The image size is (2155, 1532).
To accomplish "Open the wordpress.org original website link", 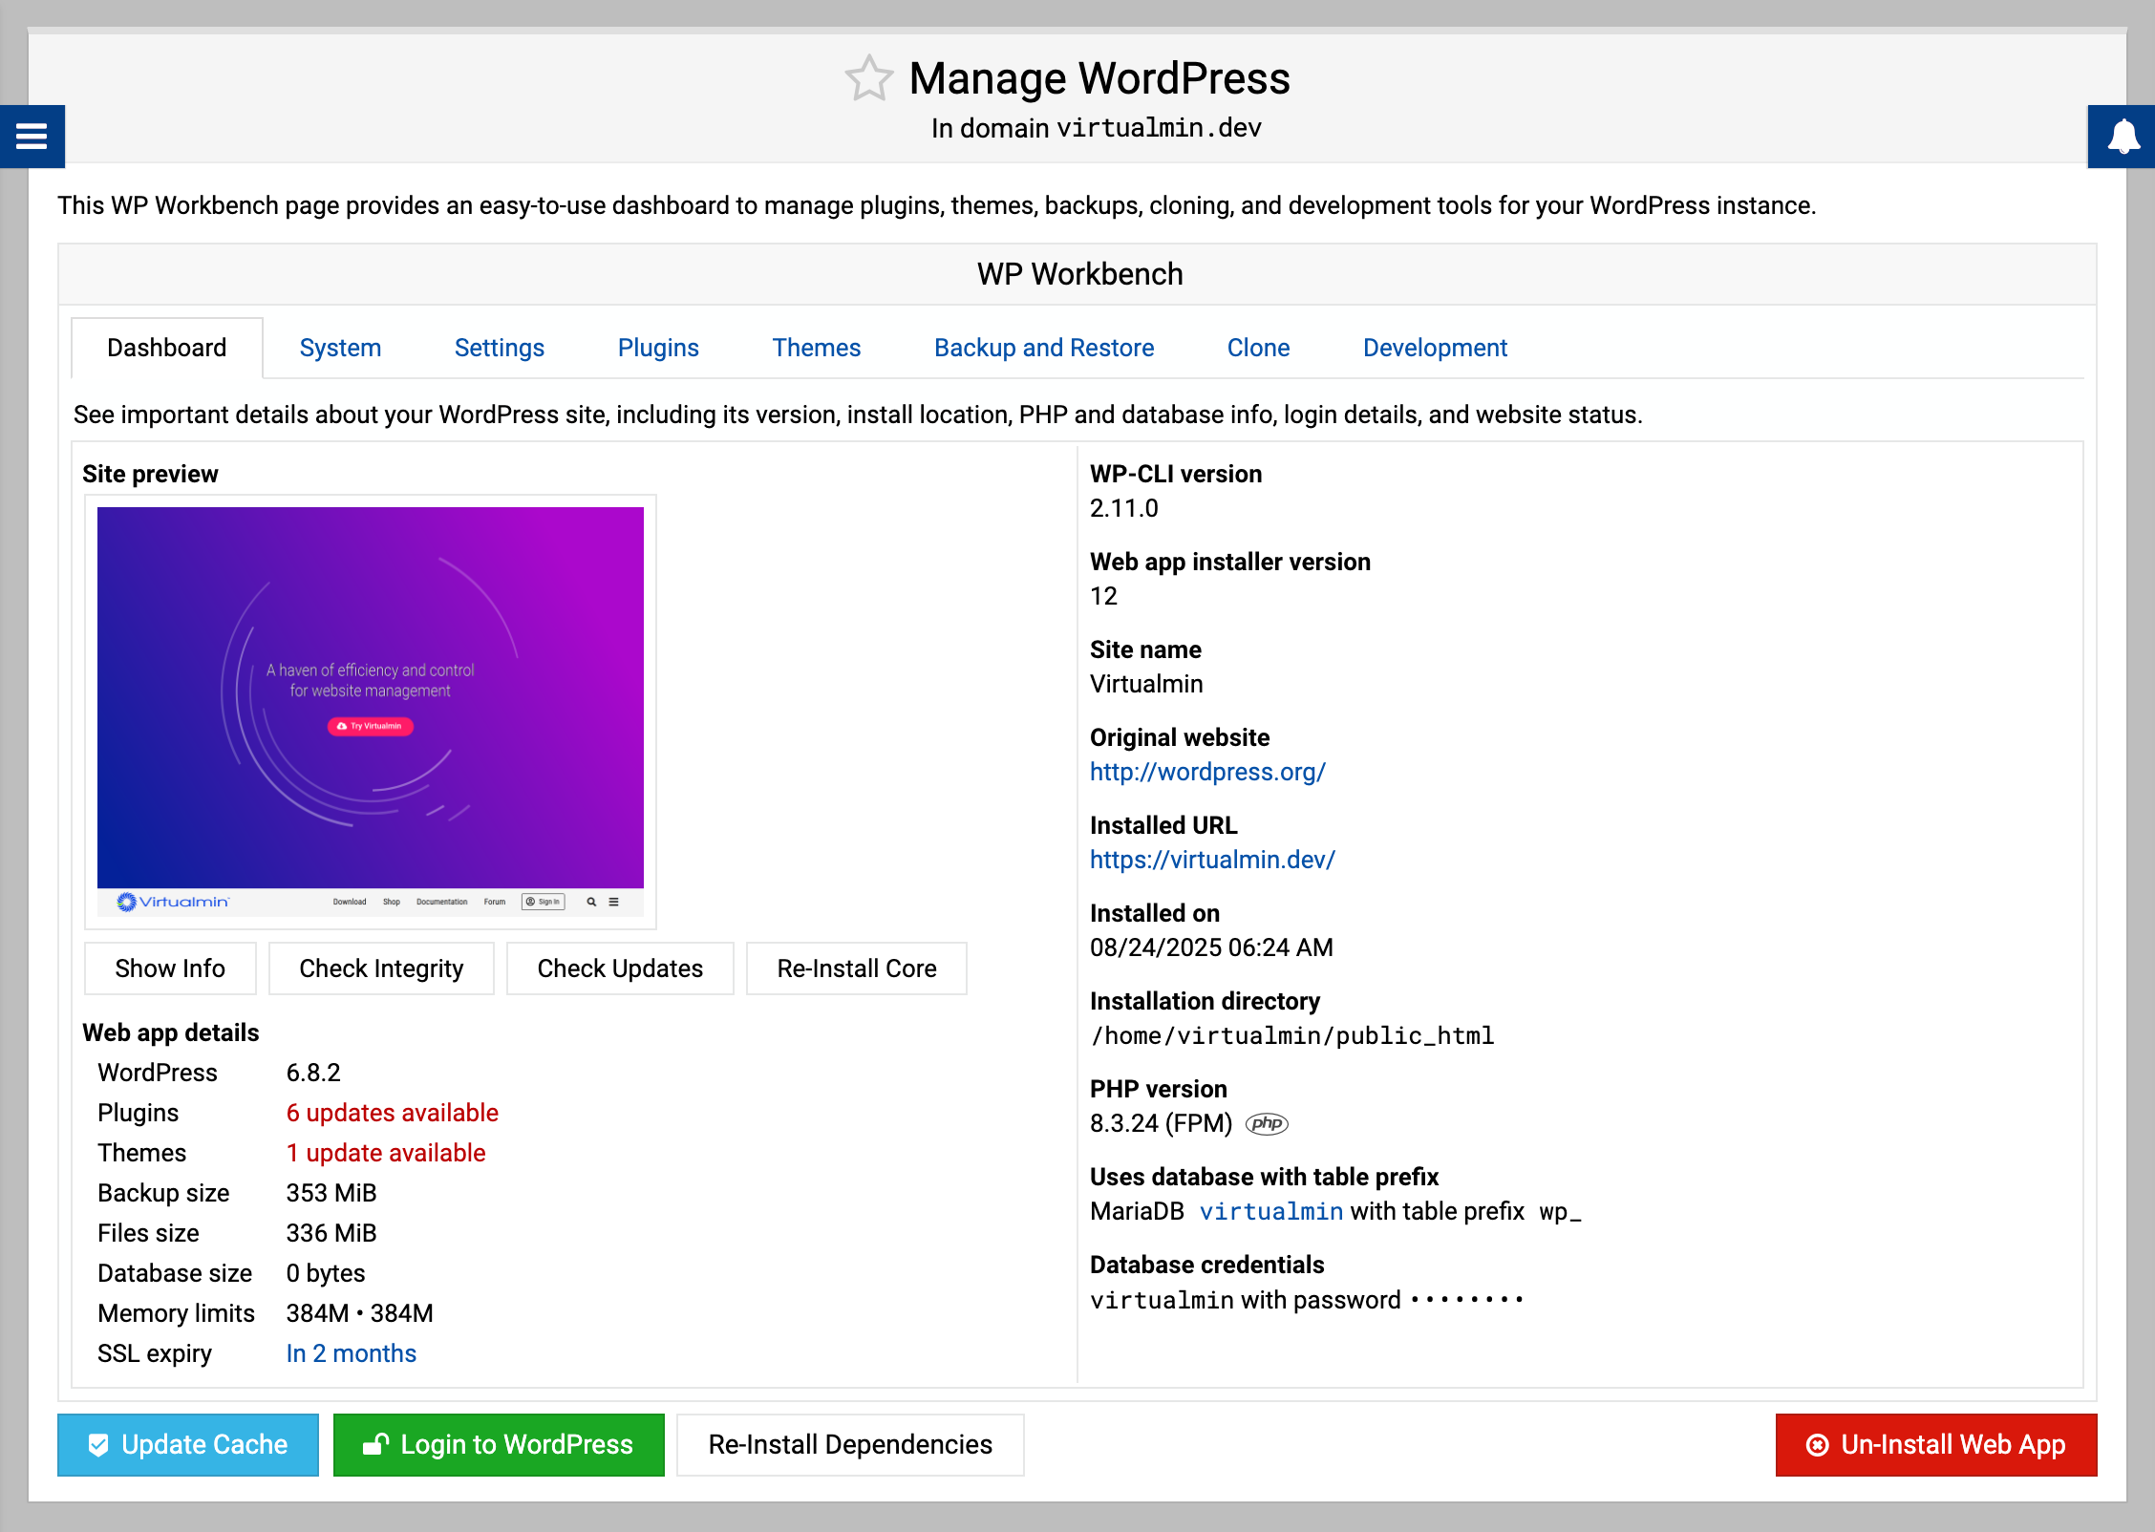I will [x=1207, y=772].
